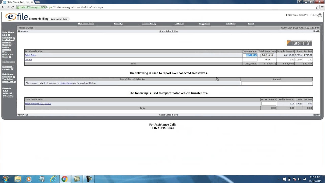Click the Chrome icon in the taskbar
The image size is (325, 183).
[x=64, y=179]
